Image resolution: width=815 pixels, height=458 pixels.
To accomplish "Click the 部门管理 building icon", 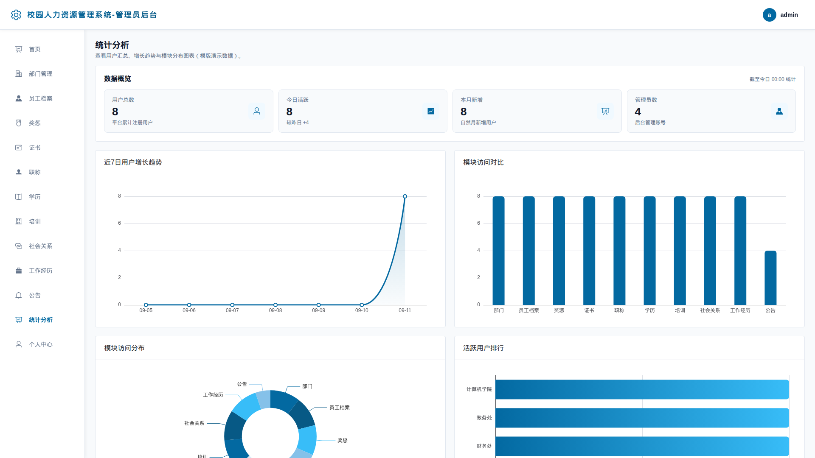I will click(19, 74).
